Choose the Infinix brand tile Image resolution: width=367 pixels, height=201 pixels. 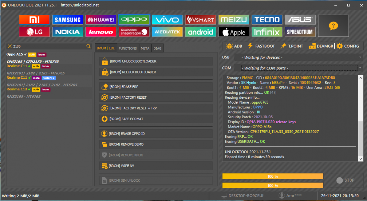click(267, 32)
